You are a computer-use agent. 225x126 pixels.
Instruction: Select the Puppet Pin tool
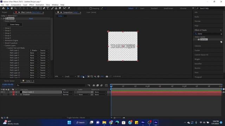[69, 8]
